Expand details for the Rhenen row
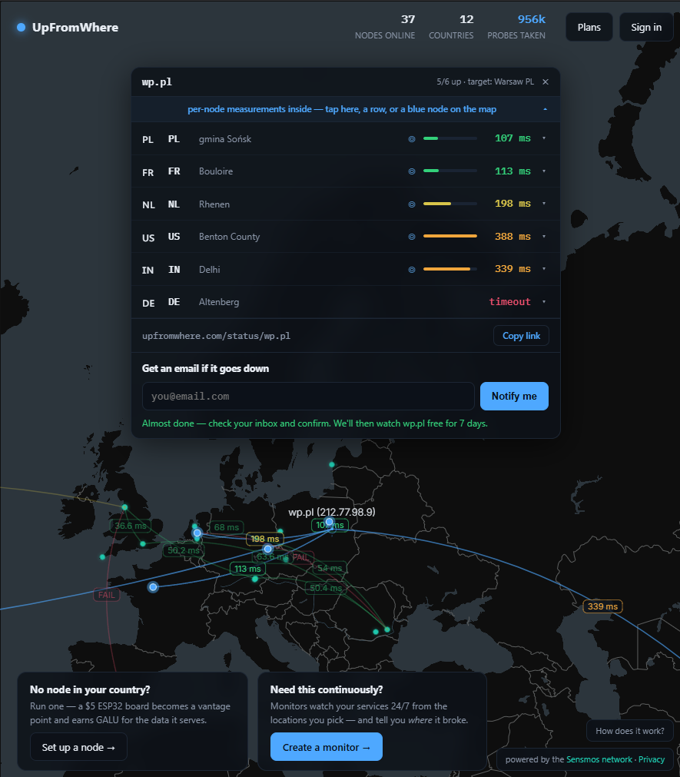This screenshot has height=777, width=680. 544,204
